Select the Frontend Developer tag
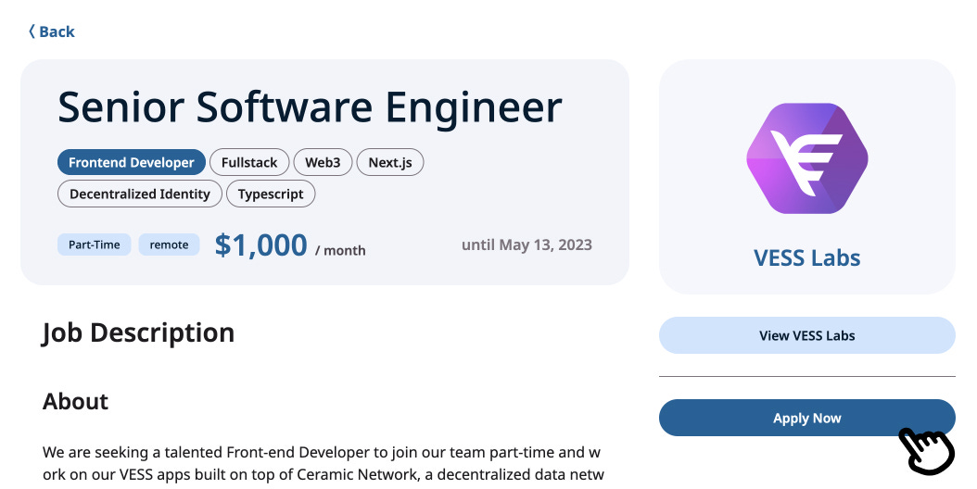Screen dimensions: 977x489 tap(132, 163)
